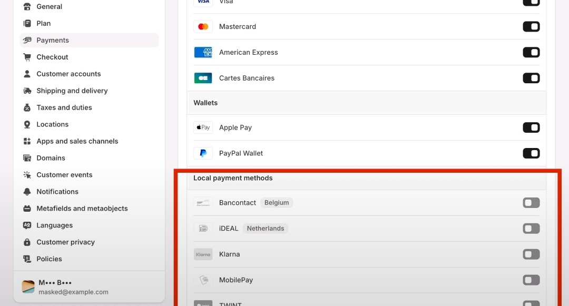This screenshot has height=306, width=569.
Task: Turn off PayPal Wallet toggle
Action: [x=531, y=153]
